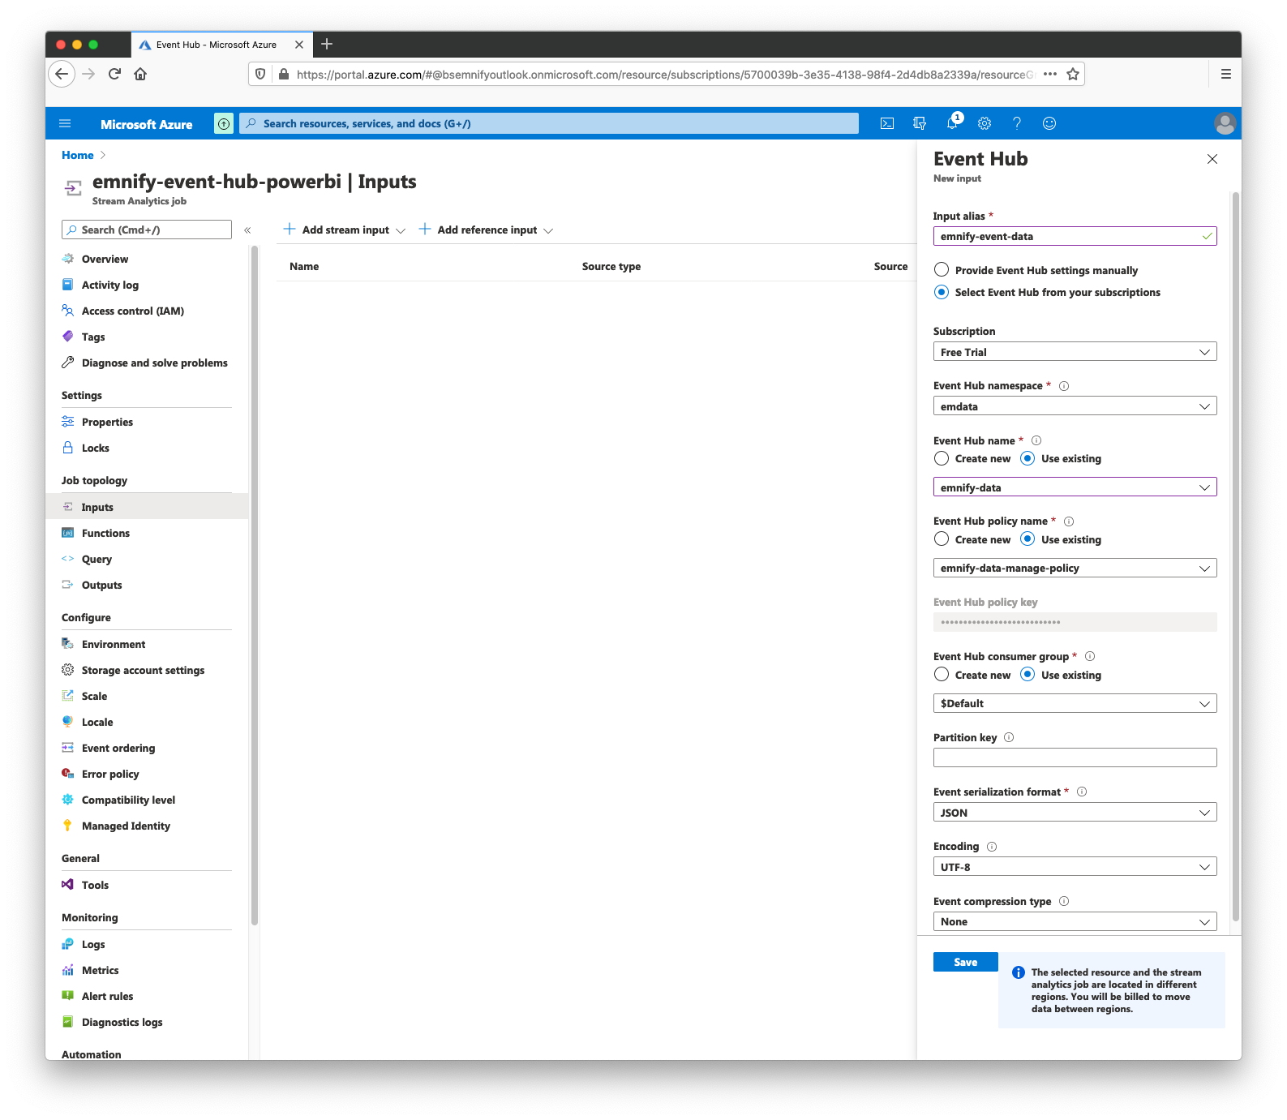1287x1120 pixels.
Task: Go back in browser history
Action: coord(62,74)
